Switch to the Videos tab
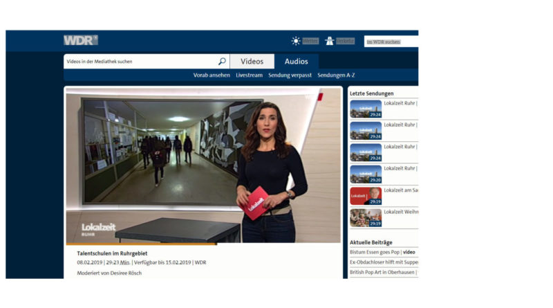This screenshot has height=308, width=553. click(x=252, y=62)
